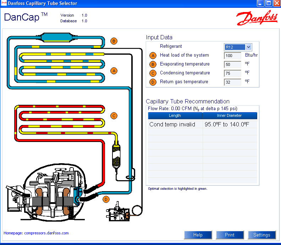Image resolution: width=281 pixels, height=245 pixels.
Task: Click the Evaporating temperature input field
Action: 232,64
